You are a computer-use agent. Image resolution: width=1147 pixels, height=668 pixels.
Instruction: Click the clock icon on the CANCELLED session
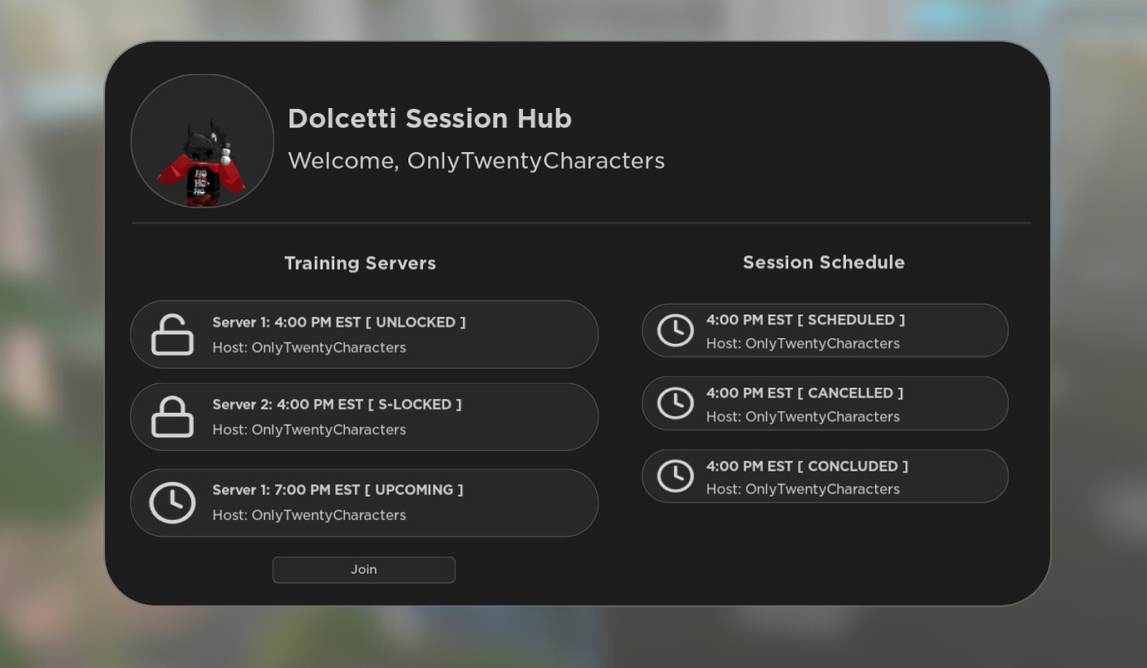pyautogui.click(x=674, y=403)
